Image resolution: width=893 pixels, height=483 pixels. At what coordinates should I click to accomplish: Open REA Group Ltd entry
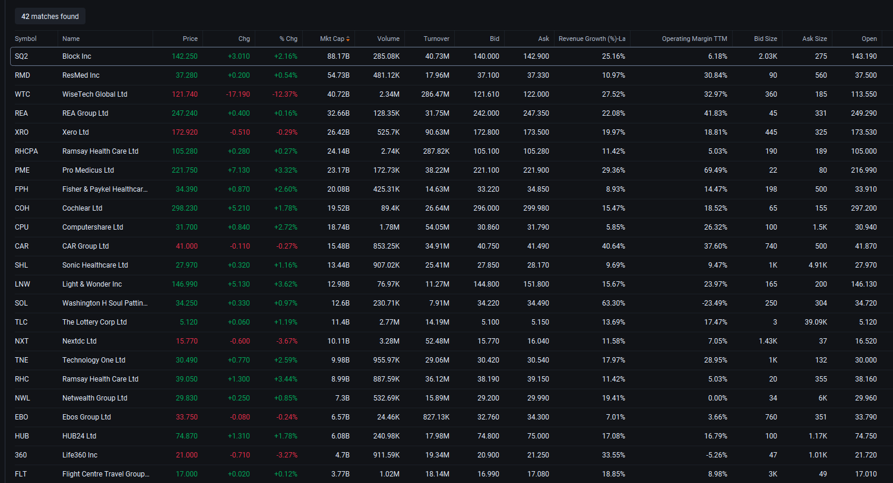point(85,113)
